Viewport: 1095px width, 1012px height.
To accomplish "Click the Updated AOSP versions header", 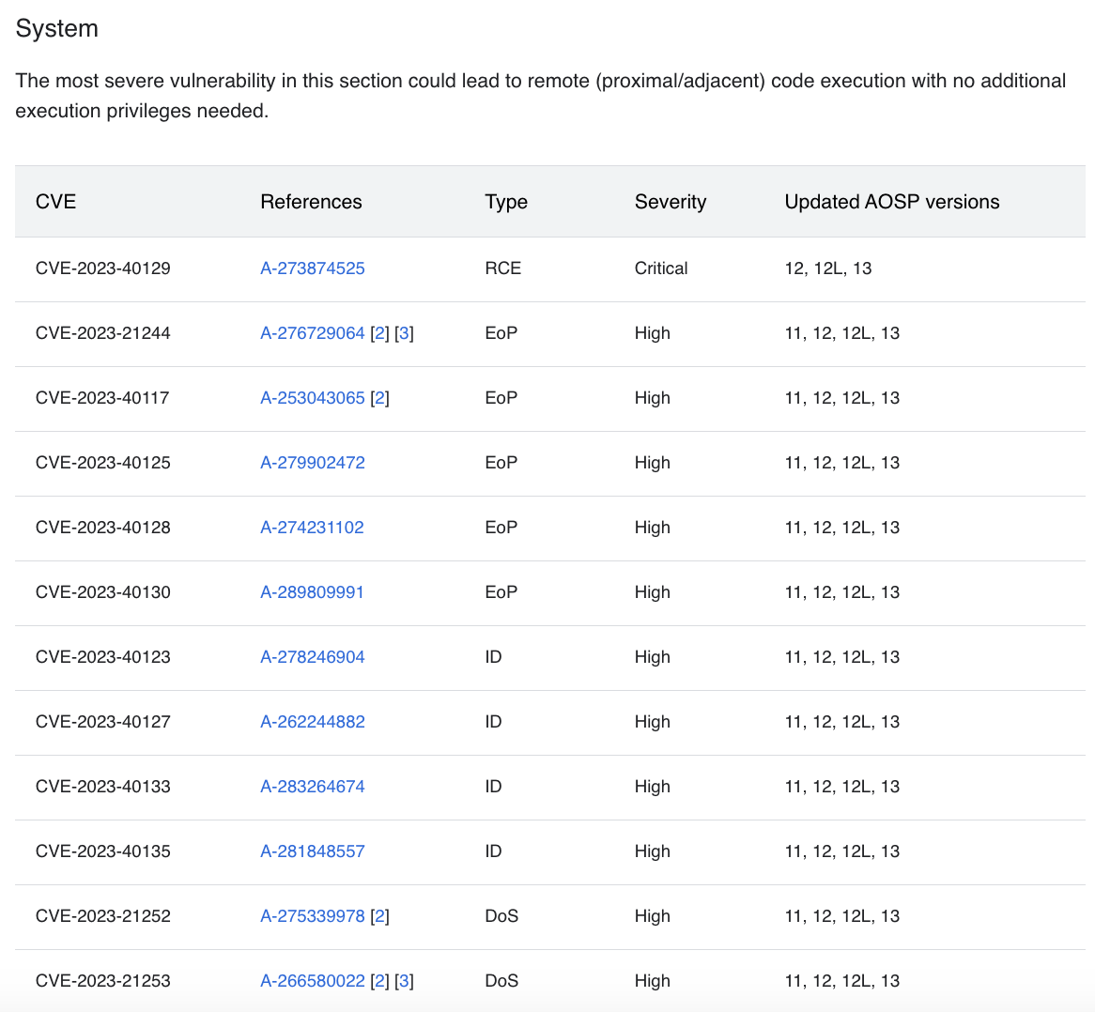I will tap(892, 202).
